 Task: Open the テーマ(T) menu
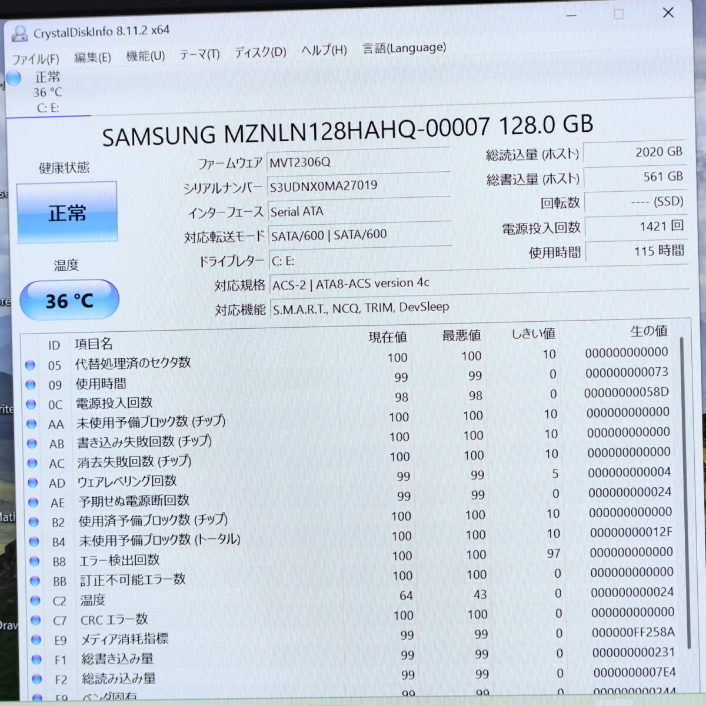(x=199, y=54)
